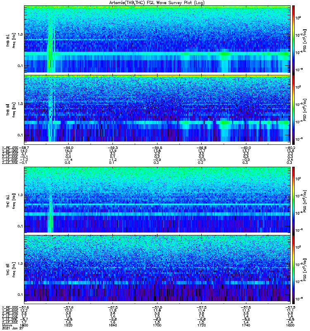Click the Y_LE_SSE value '-8.7' under THC panels
This screenshot has height=331, width=310.
point(24,319)
